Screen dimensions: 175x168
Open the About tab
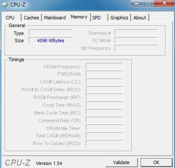(140, 18)
